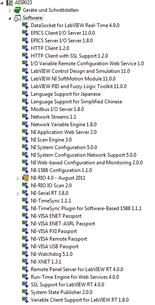Select the Software tree item
Image resolution: width=155 pixels, height=305 pixels.
(x=33, y=18)
